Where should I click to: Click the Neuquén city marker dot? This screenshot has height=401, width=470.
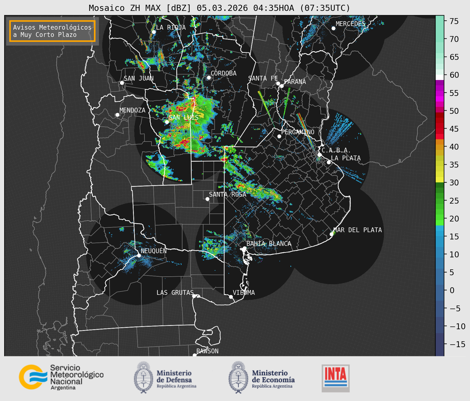click(139, 255)
